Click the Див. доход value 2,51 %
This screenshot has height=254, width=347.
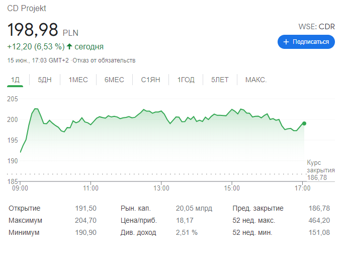pyautogui.click(x=187, y=232)
